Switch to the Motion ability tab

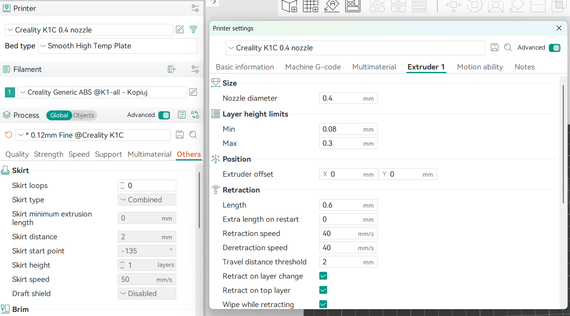480,67
